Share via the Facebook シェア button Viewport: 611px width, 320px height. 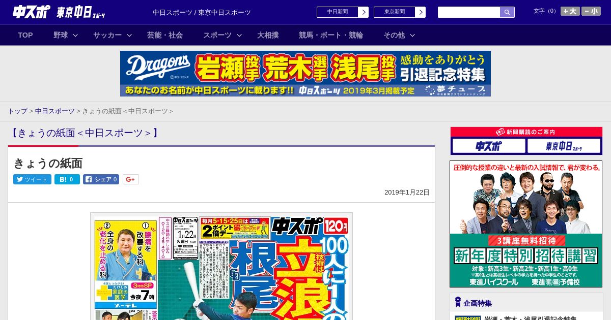(x=101, y=179)
